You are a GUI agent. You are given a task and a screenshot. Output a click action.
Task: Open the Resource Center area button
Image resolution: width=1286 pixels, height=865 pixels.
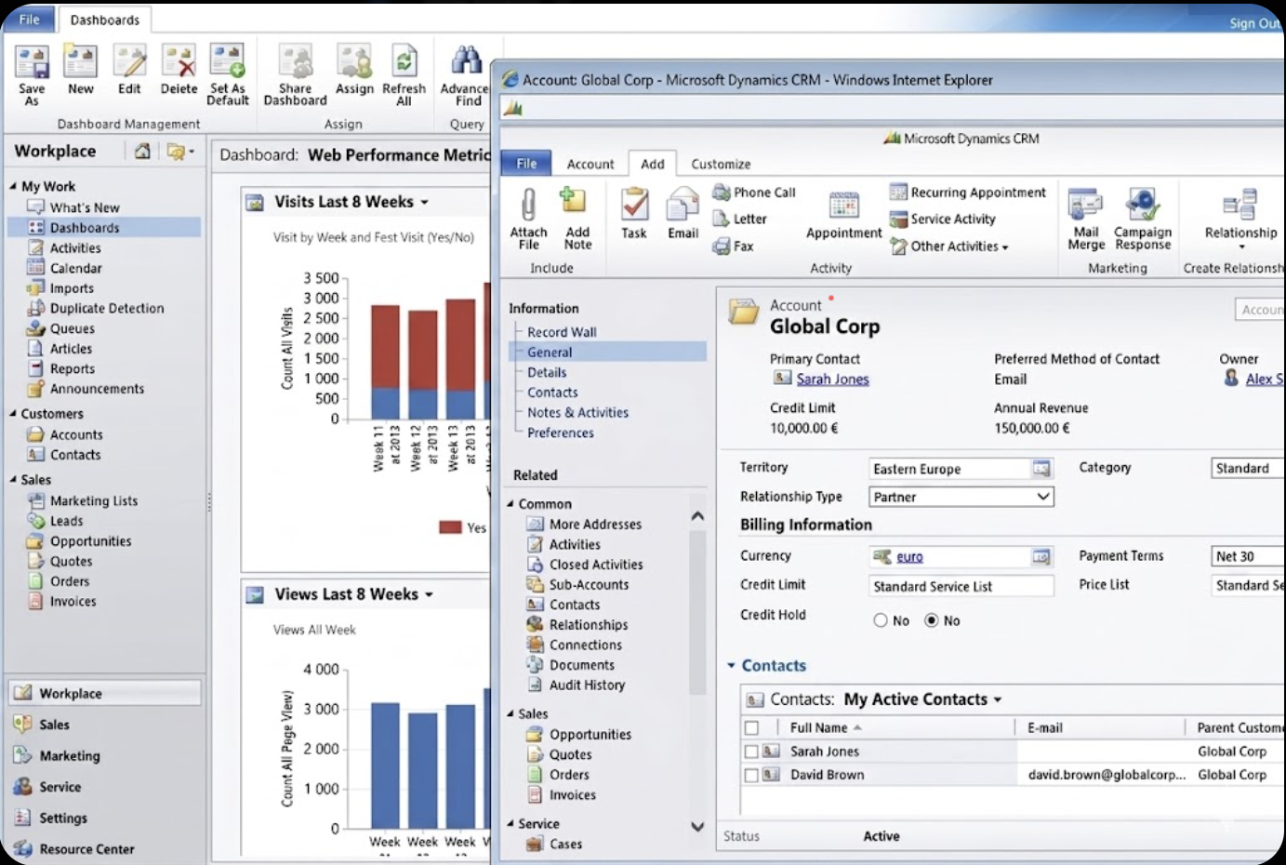tap(86, 849)
